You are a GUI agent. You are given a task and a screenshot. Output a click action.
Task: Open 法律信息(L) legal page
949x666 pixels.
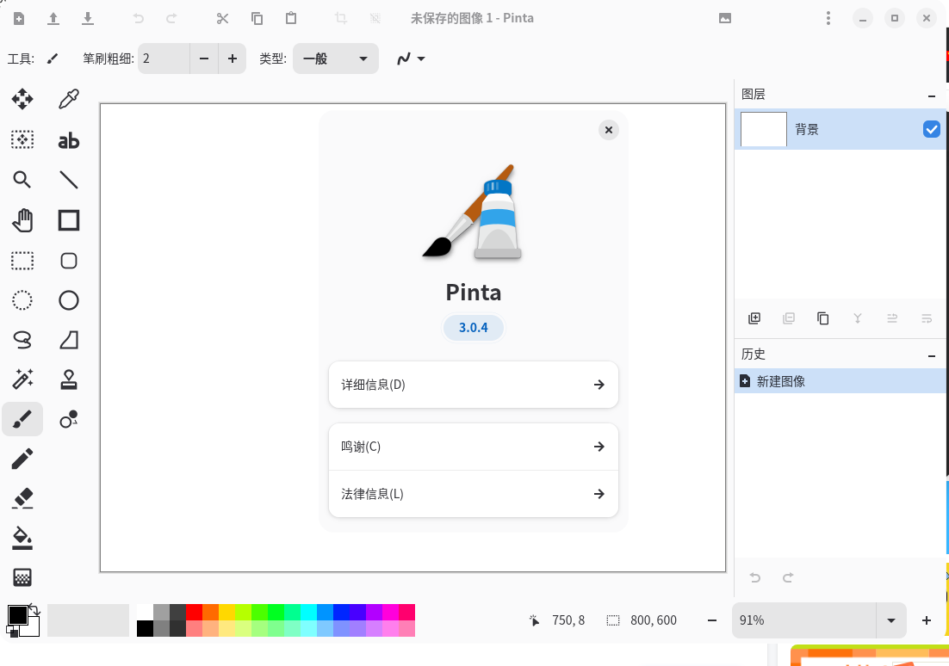tap(474, 494)
